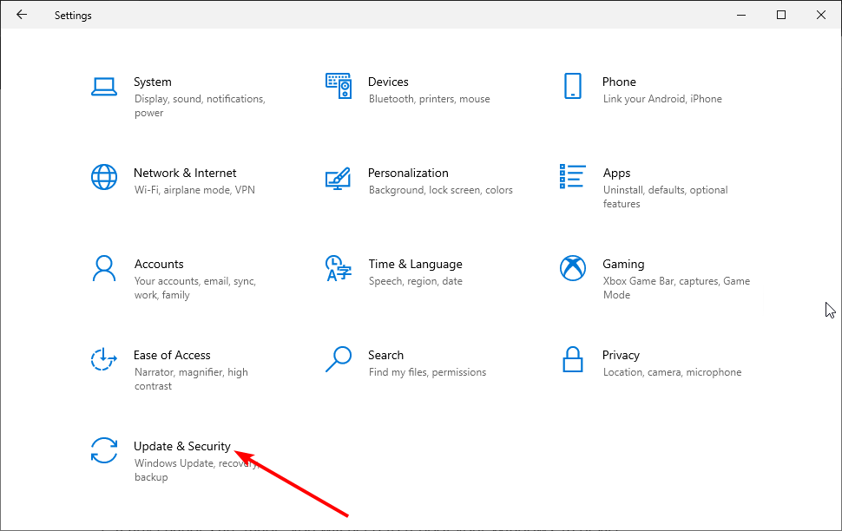Open the Apps list icon
The width and height of the screenshot is (842, 531).
[572, 177]
